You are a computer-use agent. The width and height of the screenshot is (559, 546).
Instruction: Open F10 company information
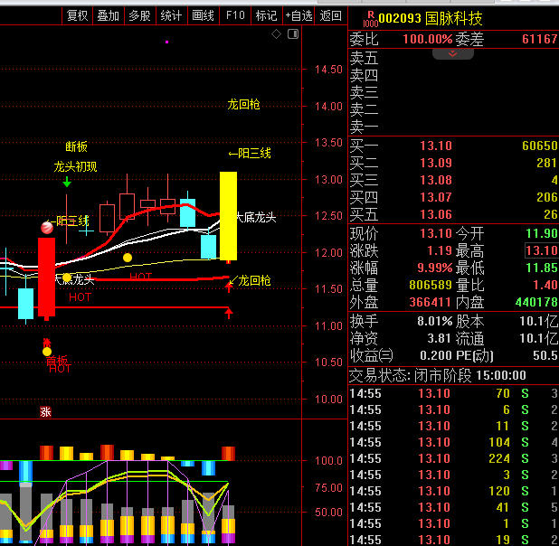235,15
